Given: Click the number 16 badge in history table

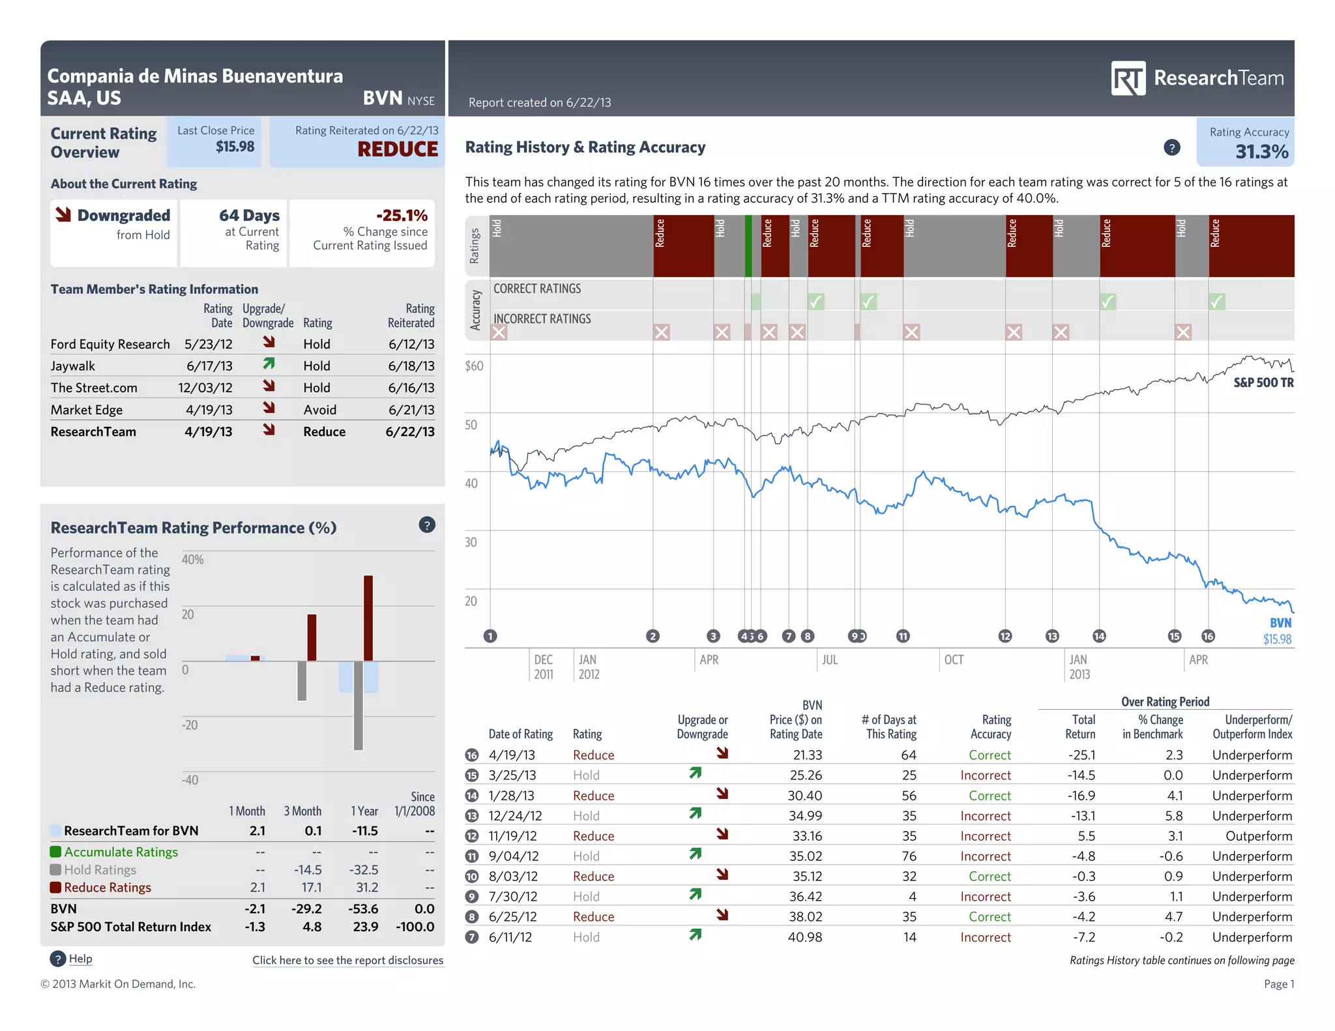Looking at the screenshot, I should click(x=472, y=755).
